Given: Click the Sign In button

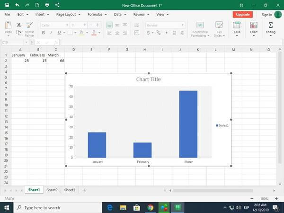Looking at the screenshot, I should (x=266, y=15).
